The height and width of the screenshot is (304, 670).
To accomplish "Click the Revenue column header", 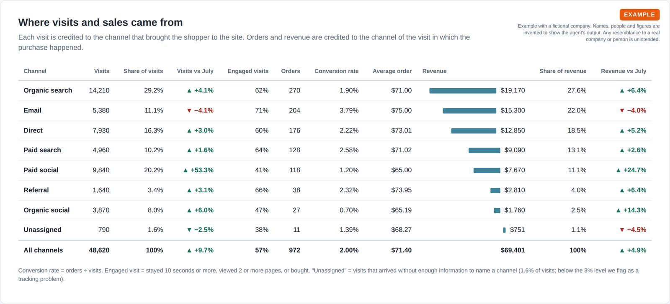I will point(434,71).
